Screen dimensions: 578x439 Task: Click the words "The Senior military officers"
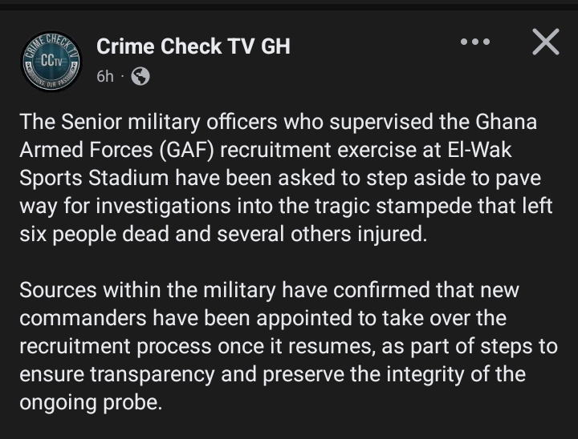[123, 124]
